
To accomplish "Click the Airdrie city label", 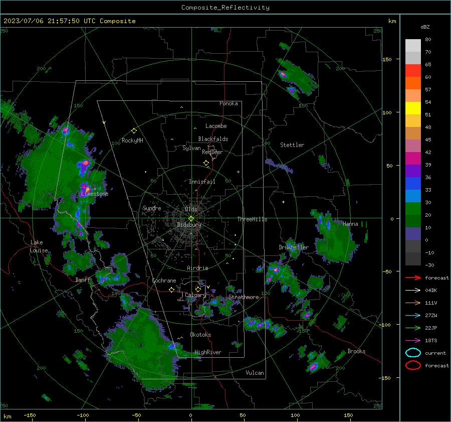I will coord(197,268).
